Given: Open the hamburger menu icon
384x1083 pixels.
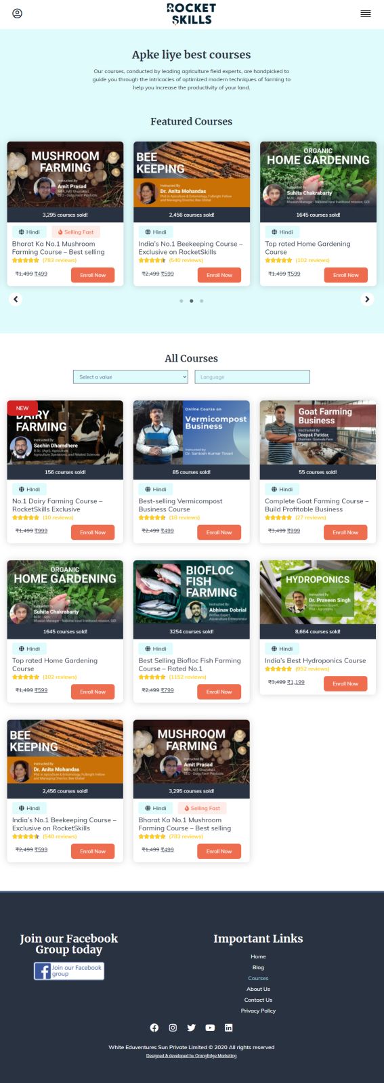Looking at the screenshot, I should (366, 14).
